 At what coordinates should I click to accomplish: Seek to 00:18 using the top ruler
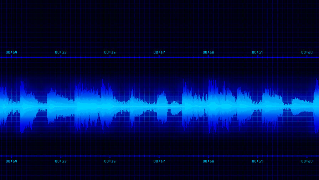pyautogui.click(x=209, y=52)
